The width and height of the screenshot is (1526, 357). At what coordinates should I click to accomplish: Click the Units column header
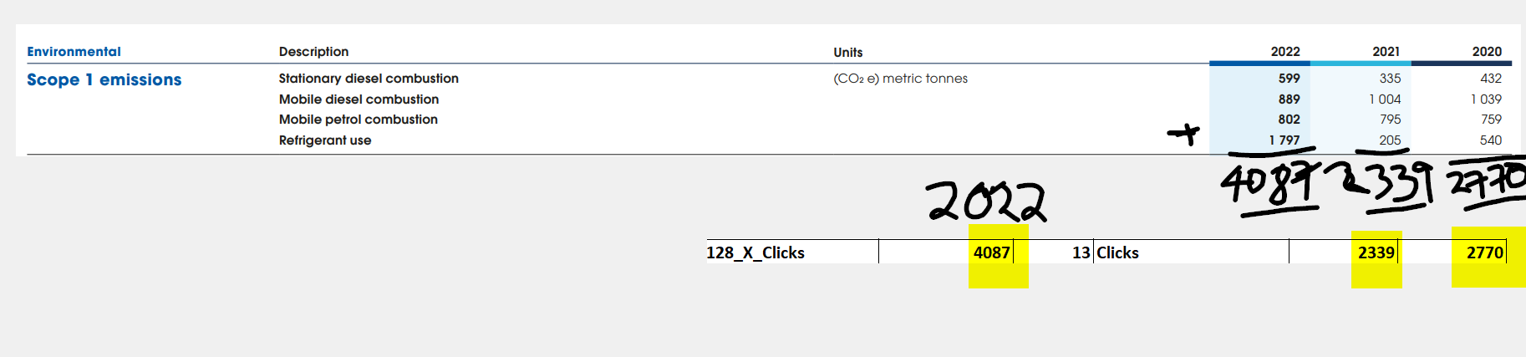pyautogui.click(x=847, y=53)
